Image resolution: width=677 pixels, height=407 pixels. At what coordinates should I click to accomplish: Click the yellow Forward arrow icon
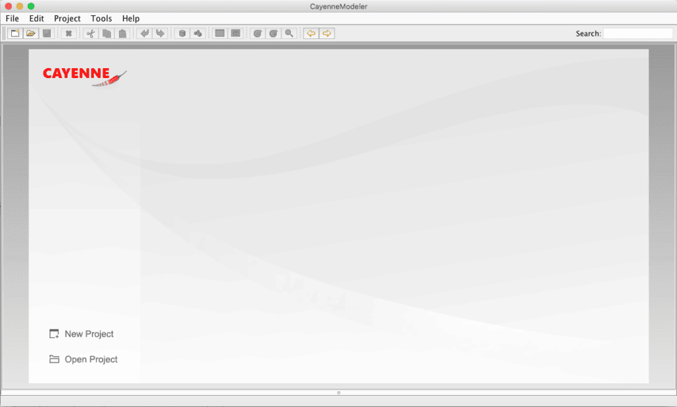point(327,33)
